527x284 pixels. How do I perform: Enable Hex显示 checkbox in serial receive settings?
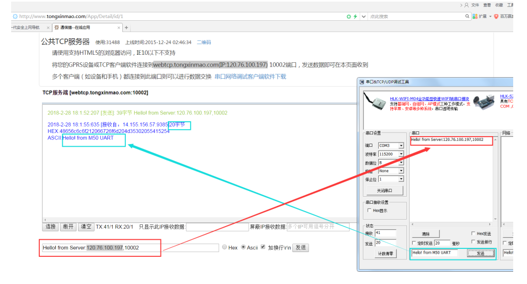369,210
